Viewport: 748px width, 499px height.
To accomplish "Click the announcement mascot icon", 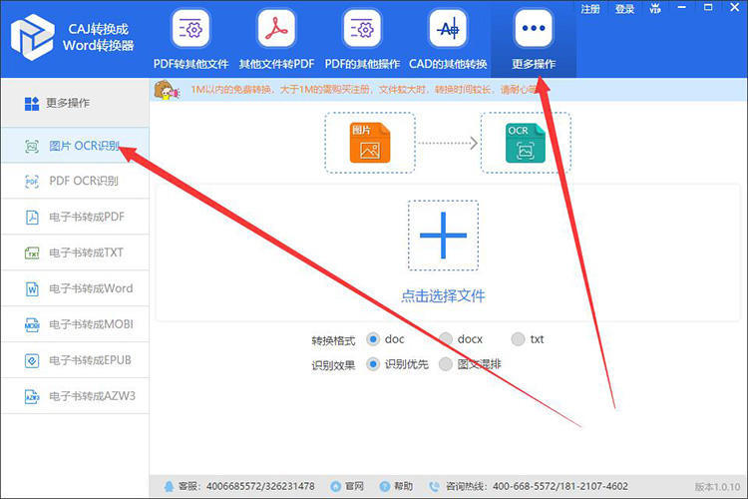I will point(166,90).
